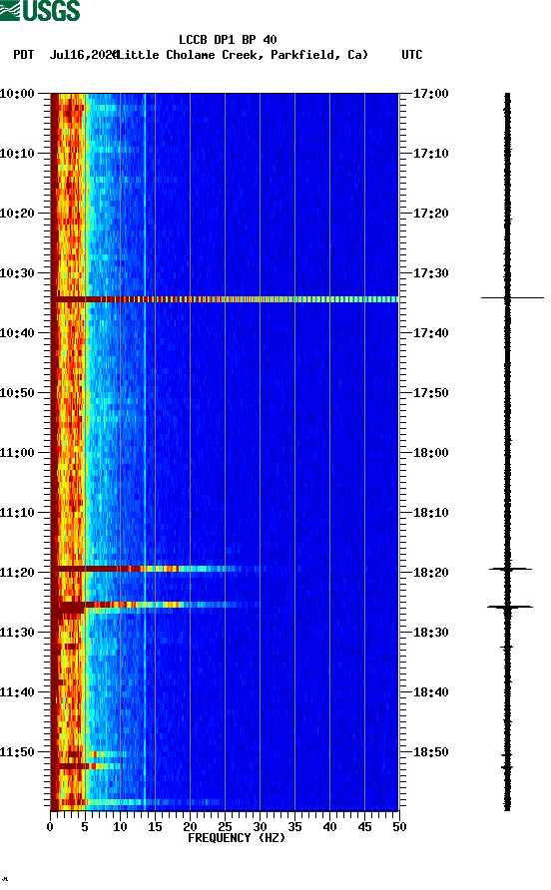The width and height of the screenshot is (551, 890).
Task: Click the 11:10 PDT time label
Action: (x=17, y=513)
